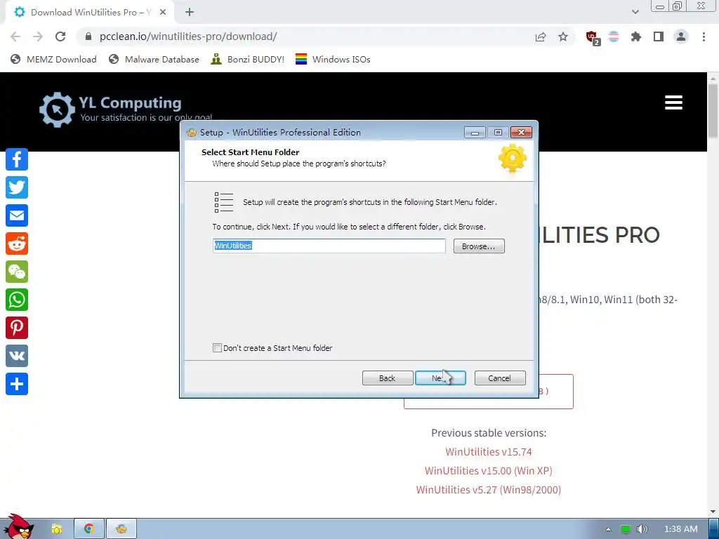
Task: Click the address bar URL
Action: tap(188, 36)
